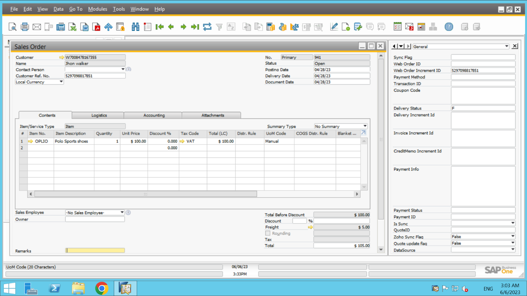
Task: Click the Print icon in toolbar
Action: click(24, 27)
